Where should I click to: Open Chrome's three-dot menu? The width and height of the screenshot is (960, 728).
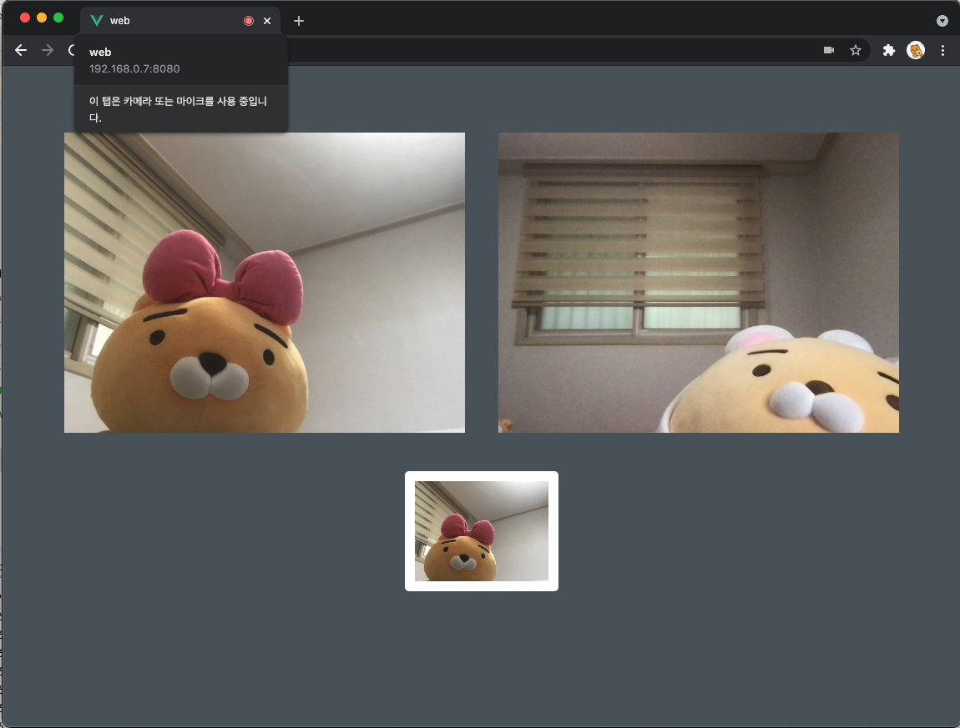pyautogui.click(x=942, y=50)
